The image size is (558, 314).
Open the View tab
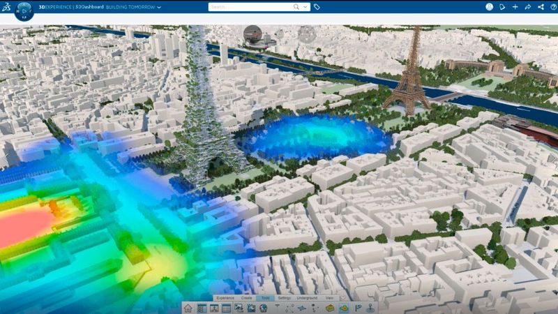329,298
